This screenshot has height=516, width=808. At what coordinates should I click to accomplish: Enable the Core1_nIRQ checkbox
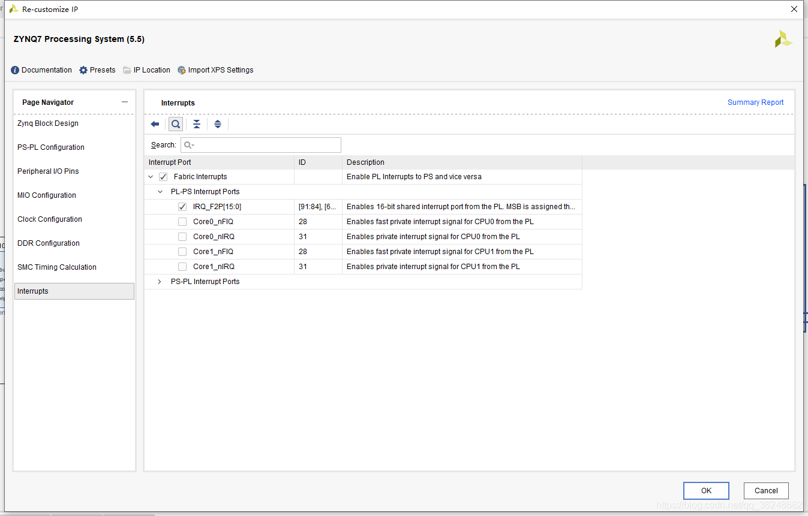[x=182, y=267]
